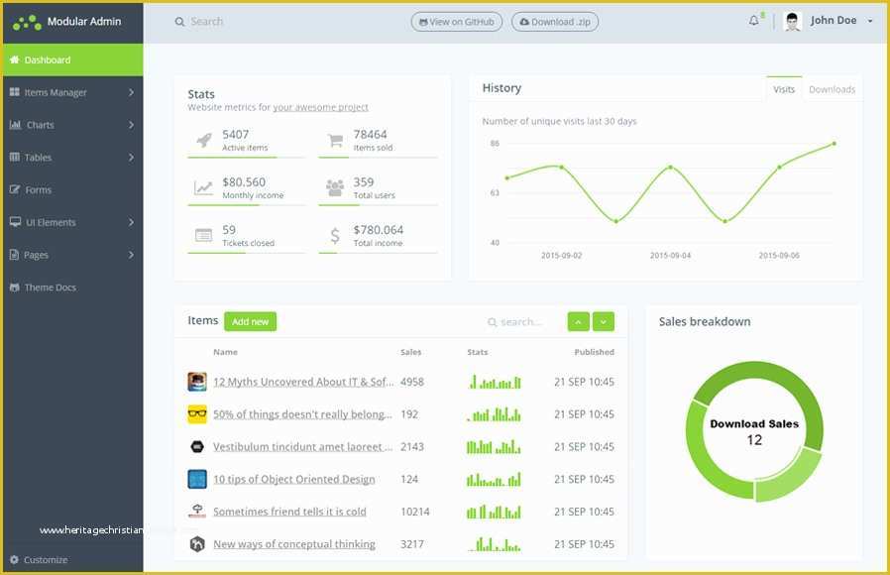890x575 pixels.
Task: Click the dollar icon for Total income
Action: click(335, 235)
